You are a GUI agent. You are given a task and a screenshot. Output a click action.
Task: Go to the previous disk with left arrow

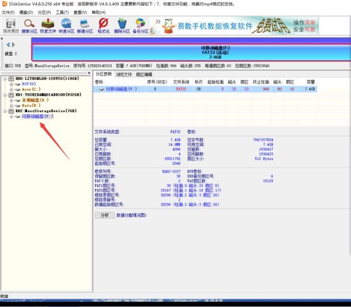[x=8, y=45]
